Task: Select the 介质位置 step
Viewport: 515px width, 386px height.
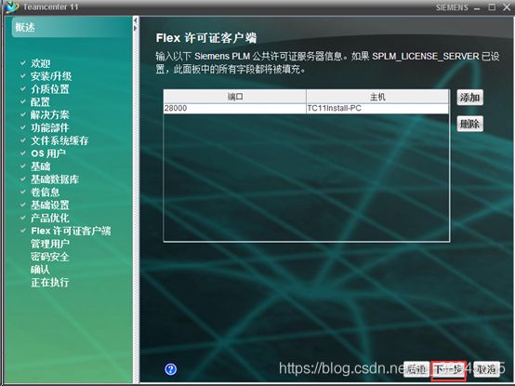Action: 50,89
